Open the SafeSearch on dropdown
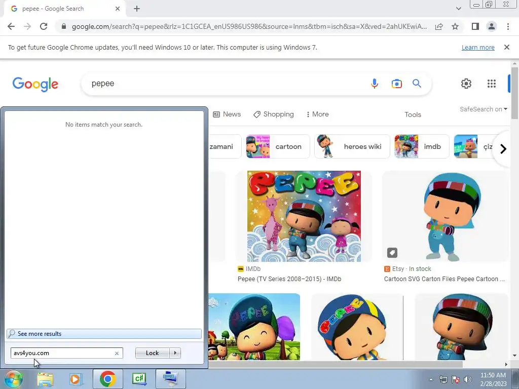This screenshot has width=519, height=389. click(x=483, y=109)
